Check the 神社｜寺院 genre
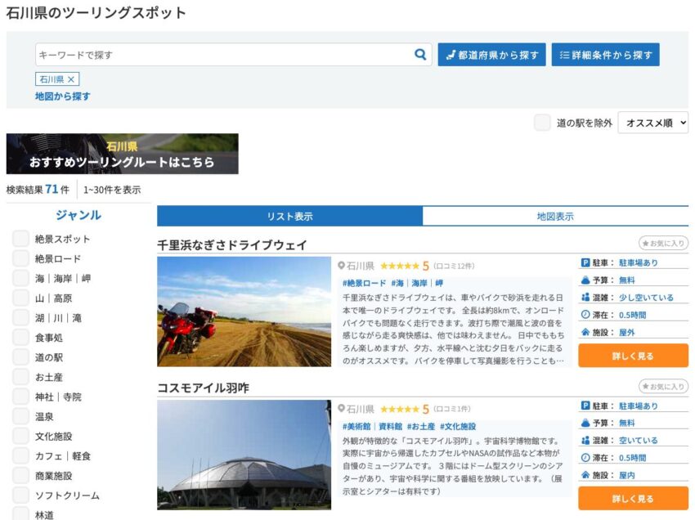The width and height of the screenshot is (695, 520). coord(20,397)
